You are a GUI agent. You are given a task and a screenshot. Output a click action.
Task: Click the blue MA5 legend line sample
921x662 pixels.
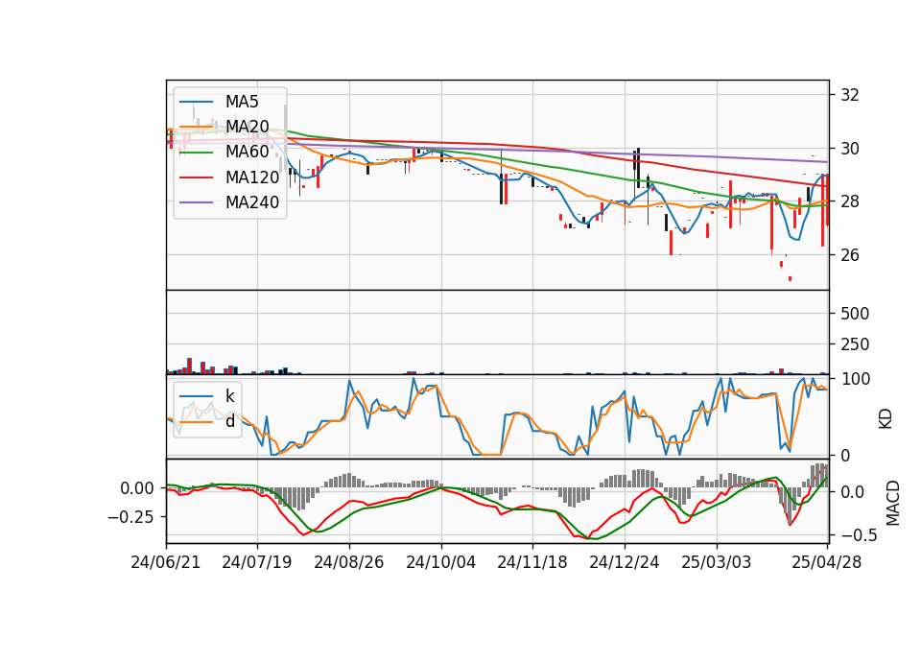coord(196,102)
